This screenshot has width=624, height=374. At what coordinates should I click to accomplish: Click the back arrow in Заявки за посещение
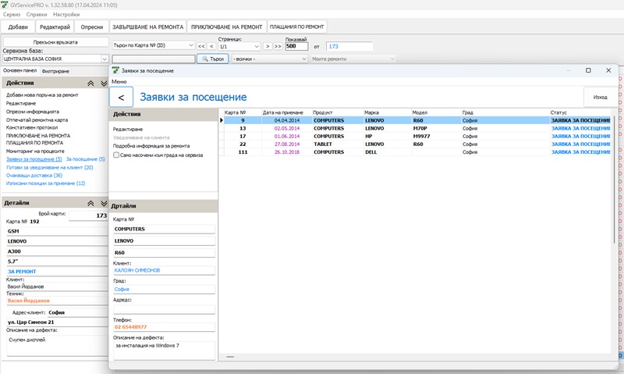point(121,97)
